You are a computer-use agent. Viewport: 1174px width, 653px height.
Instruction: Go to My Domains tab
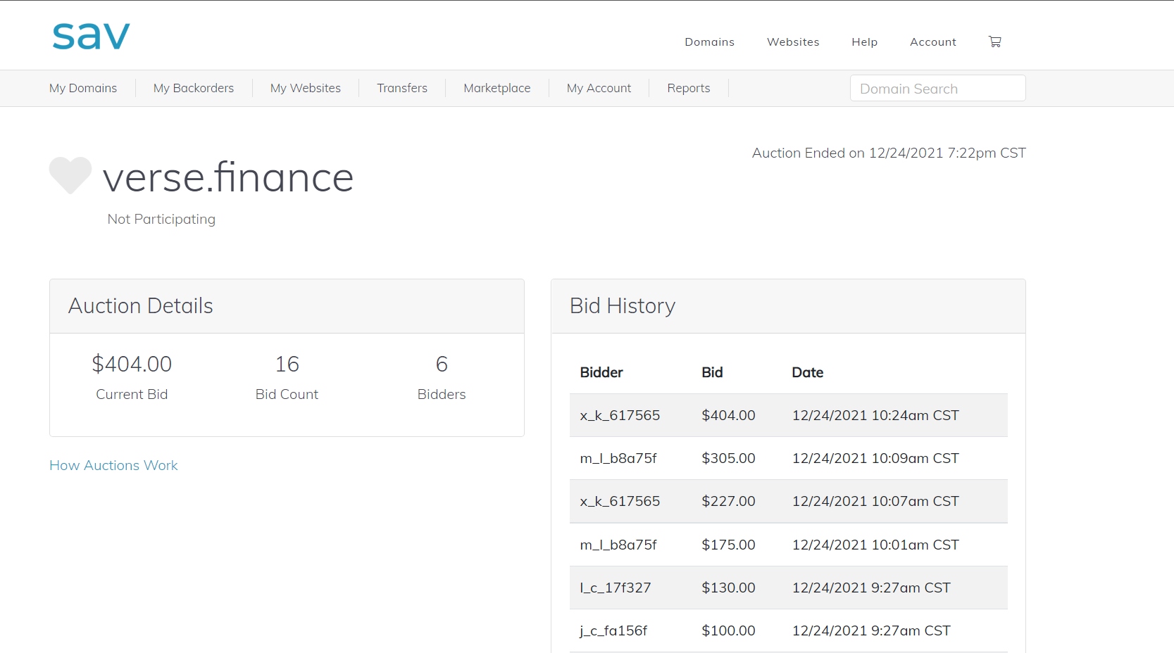pyautogui.click(x=83, y=88)
